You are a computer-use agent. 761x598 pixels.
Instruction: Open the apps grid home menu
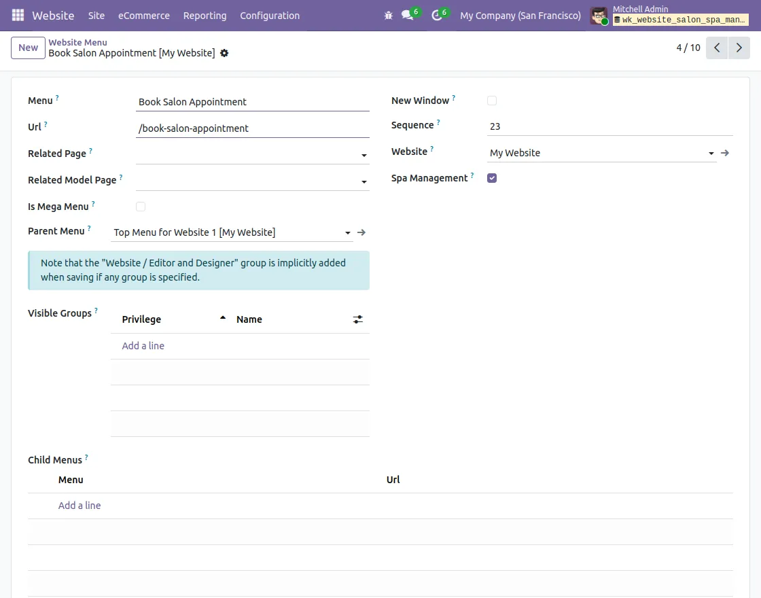18,16
